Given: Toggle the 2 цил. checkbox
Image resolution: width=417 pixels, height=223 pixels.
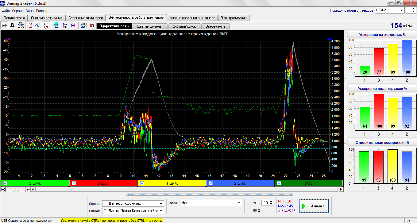Looking at the screenshot, I should point(210,183).
